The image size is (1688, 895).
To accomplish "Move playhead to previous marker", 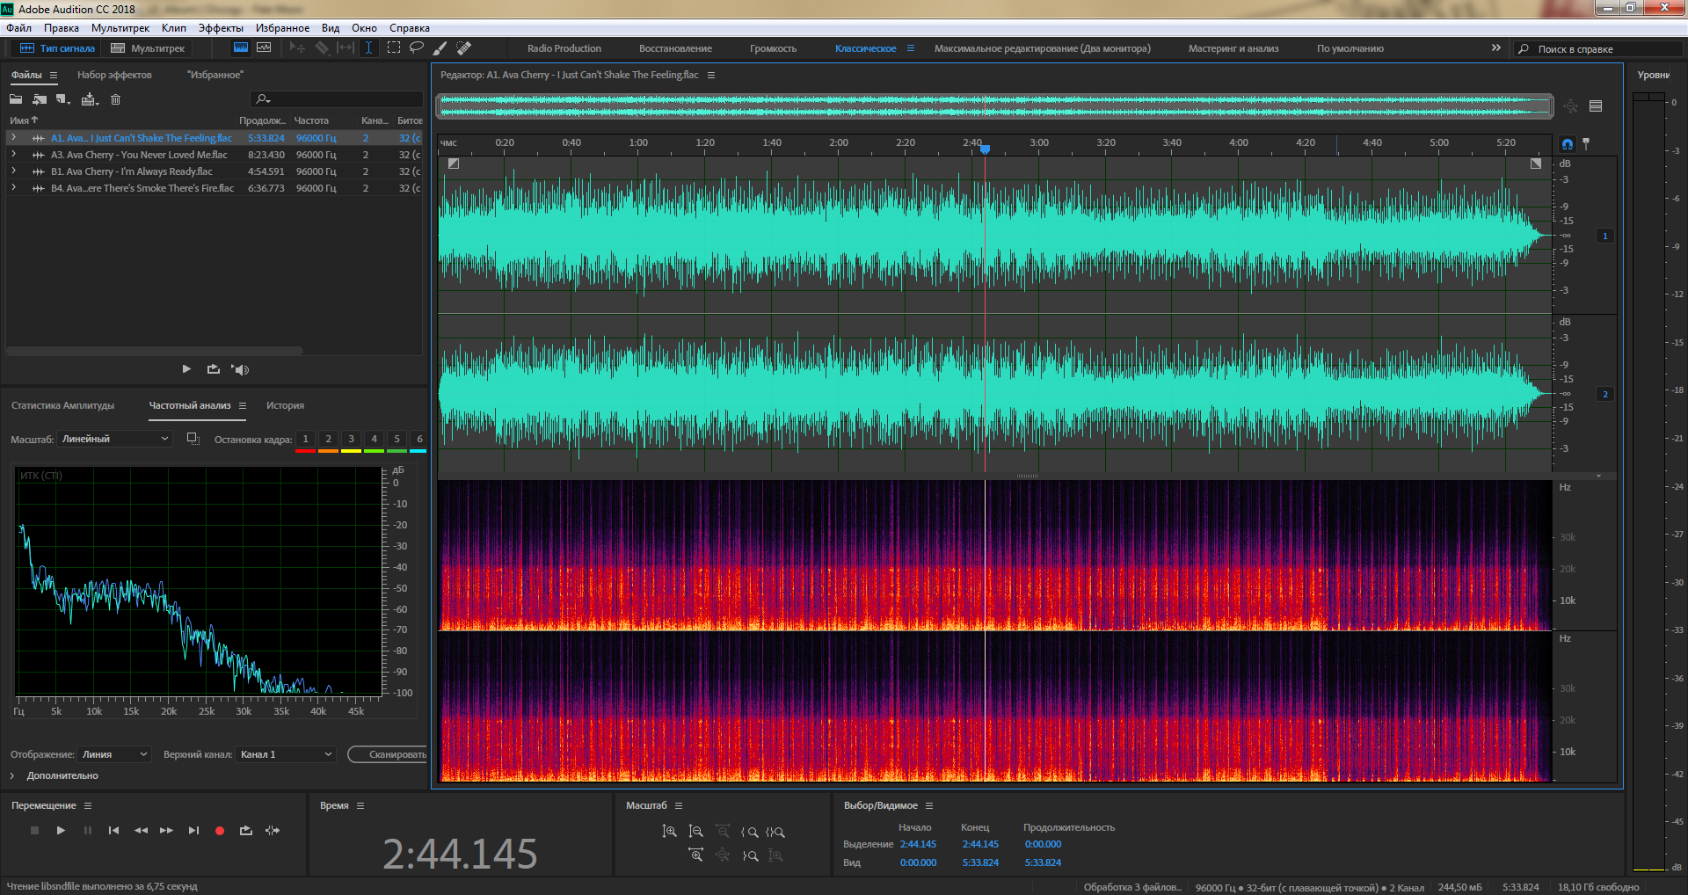I will tap(113, 830).
